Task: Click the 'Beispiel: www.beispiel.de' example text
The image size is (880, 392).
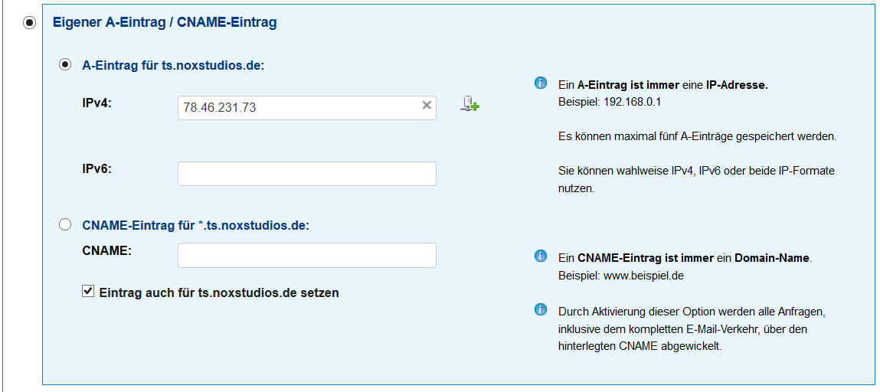Action: tap(620, 276)
